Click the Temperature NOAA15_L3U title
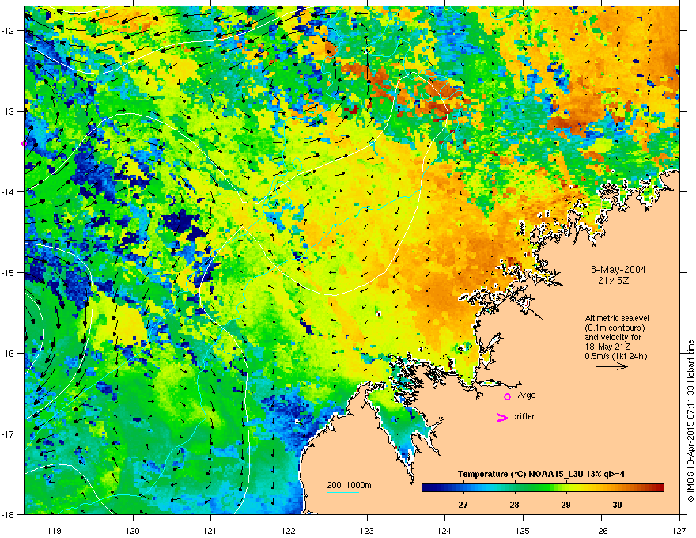Viewport: 696px width, 538px height. click(541, 474)
